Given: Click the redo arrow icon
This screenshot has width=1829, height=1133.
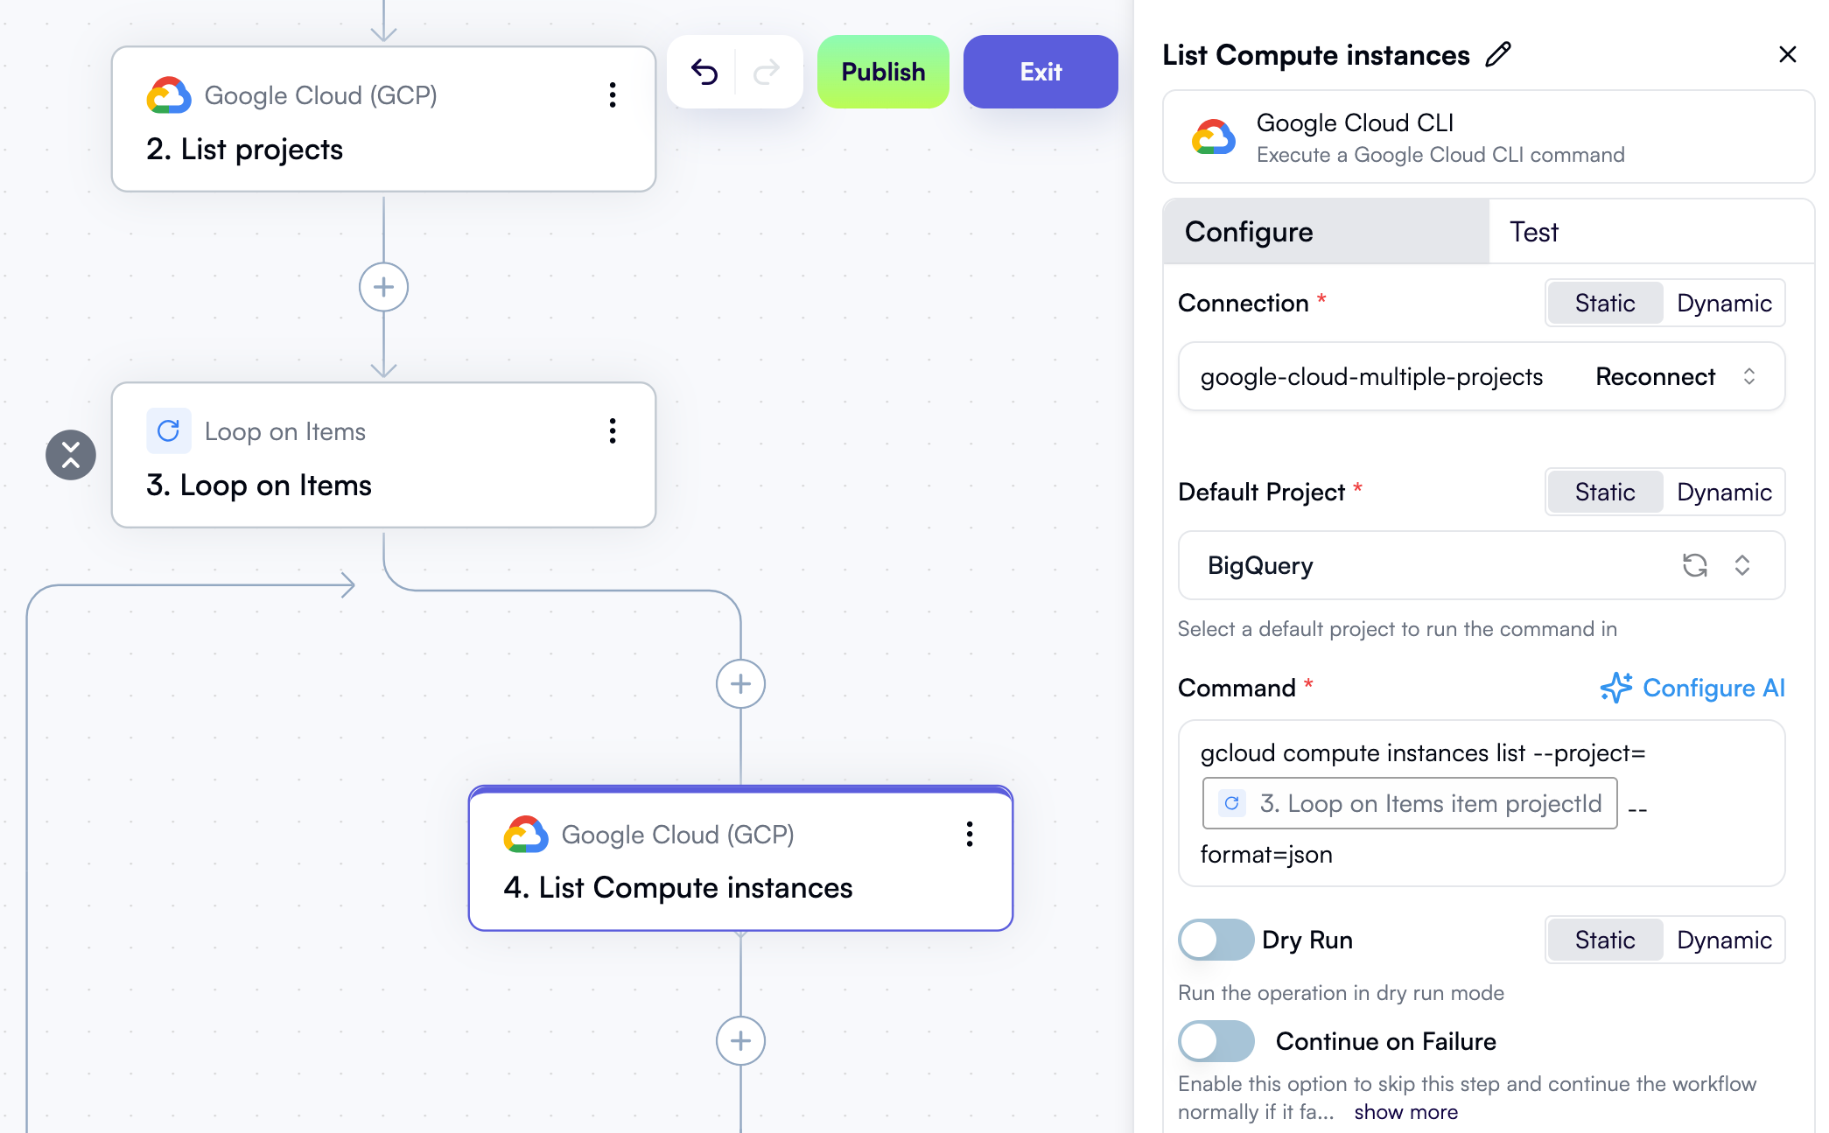Looking at the screenshot, I should coord(767,72).
